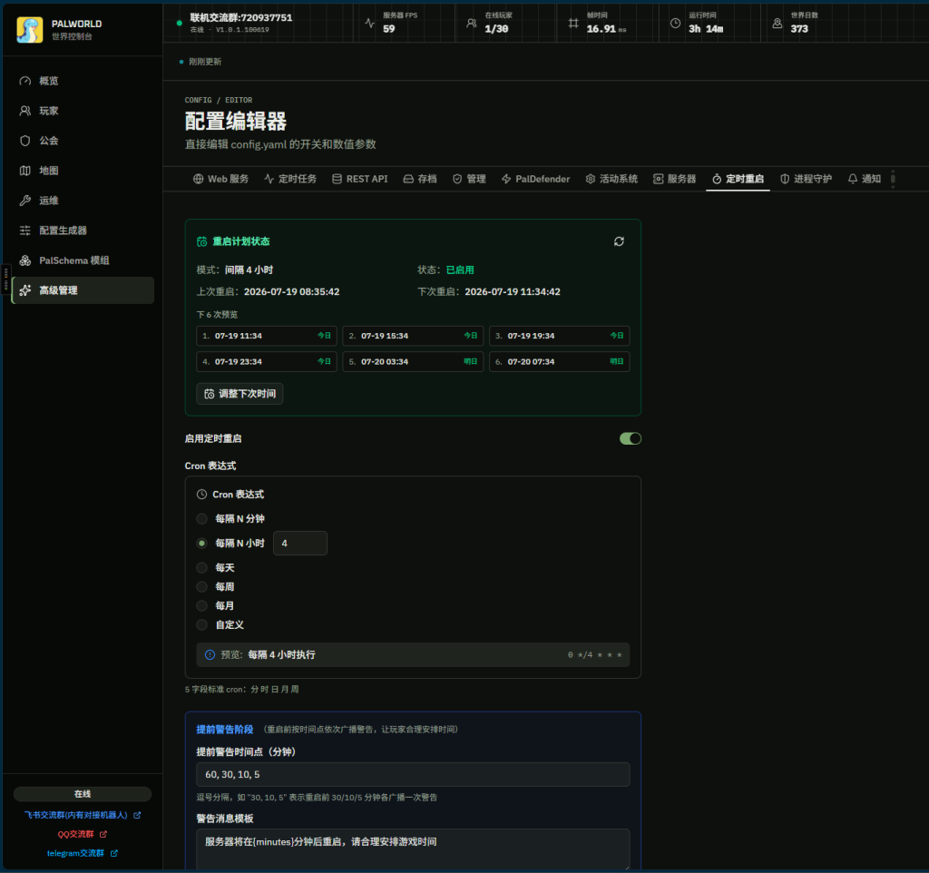Click the Palworld logo icon

(30, 30)
